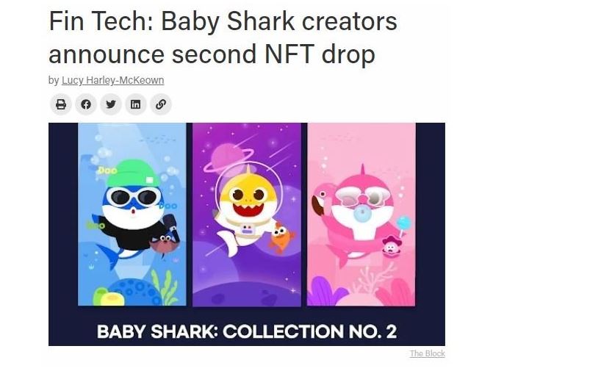Select the purple astronaut shark panel

(247, 213)
